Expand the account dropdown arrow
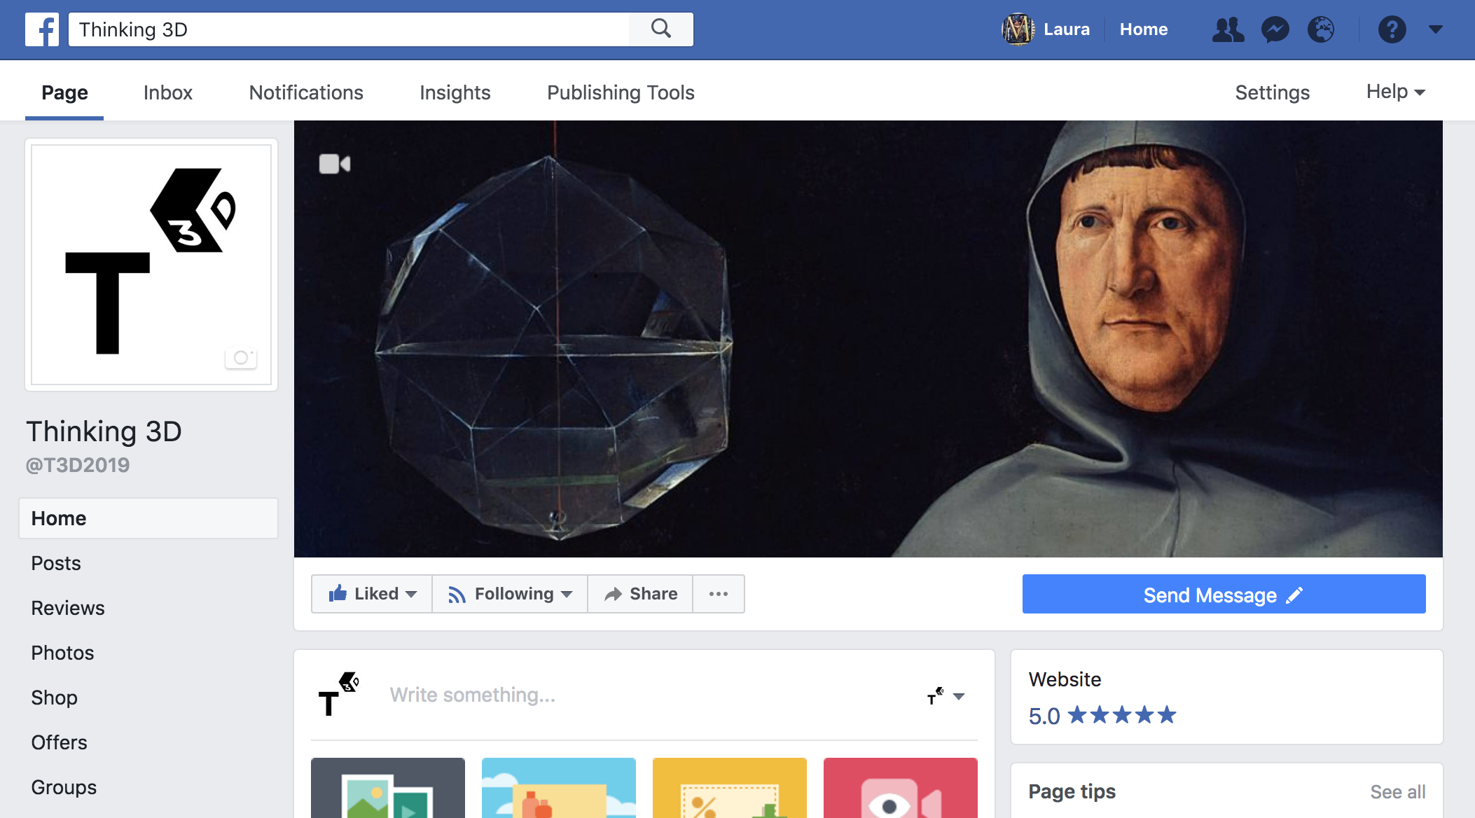 1435,29
